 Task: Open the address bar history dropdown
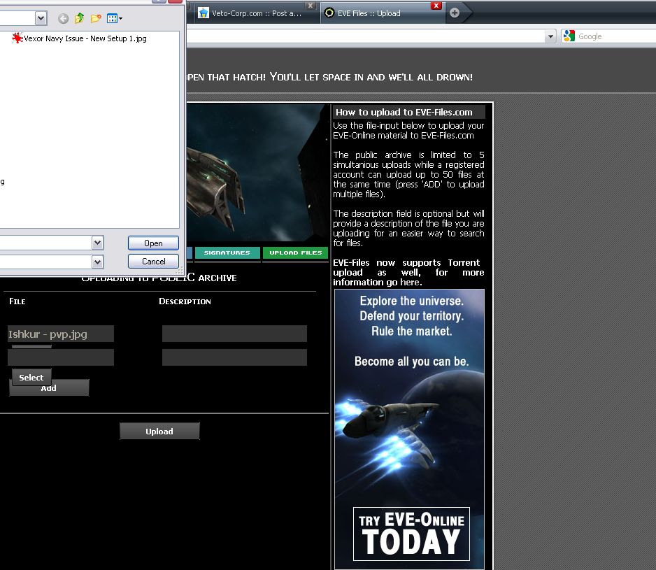[x=550, y=36]
